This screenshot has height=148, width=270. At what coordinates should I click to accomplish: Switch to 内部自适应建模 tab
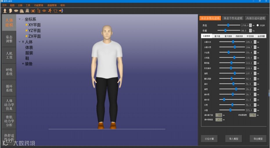click(255, 18)
